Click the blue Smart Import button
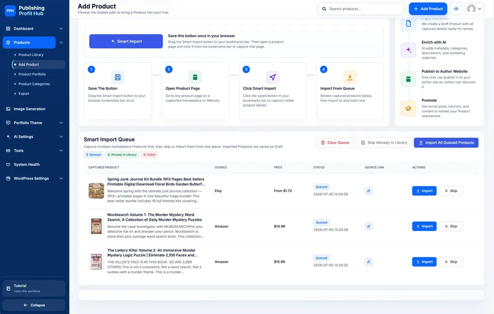The height and width of the screenshot is (314, 494). tap(126, 41)
